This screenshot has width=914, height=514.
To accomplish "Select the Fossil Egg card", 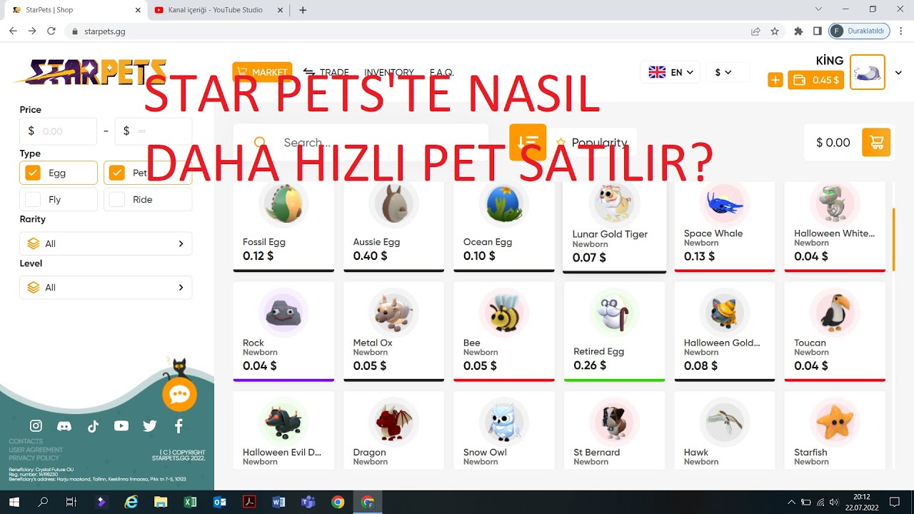I will (283, 226).
